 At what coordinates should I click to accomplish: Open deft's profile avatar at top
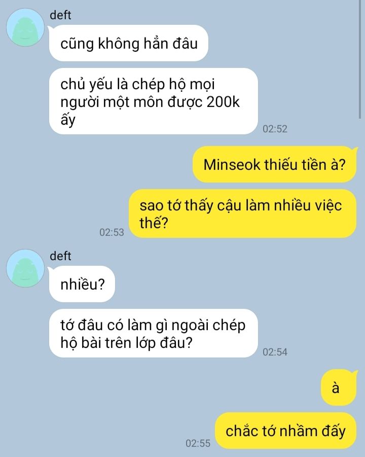[25, 27]
